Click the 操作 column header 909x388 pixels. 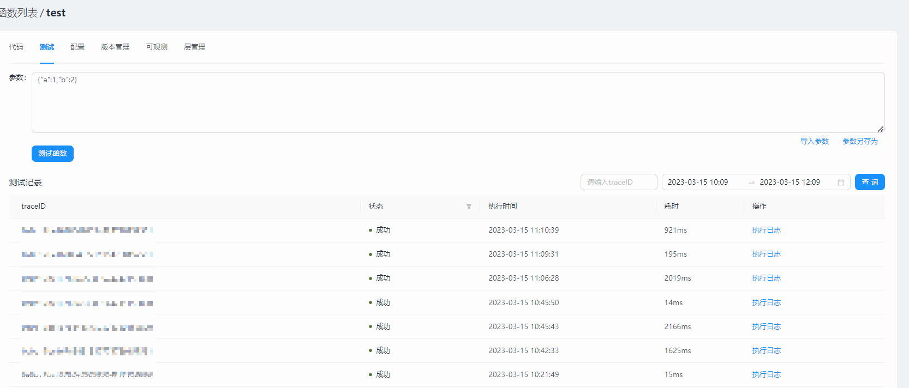click(x=759, y=206)
